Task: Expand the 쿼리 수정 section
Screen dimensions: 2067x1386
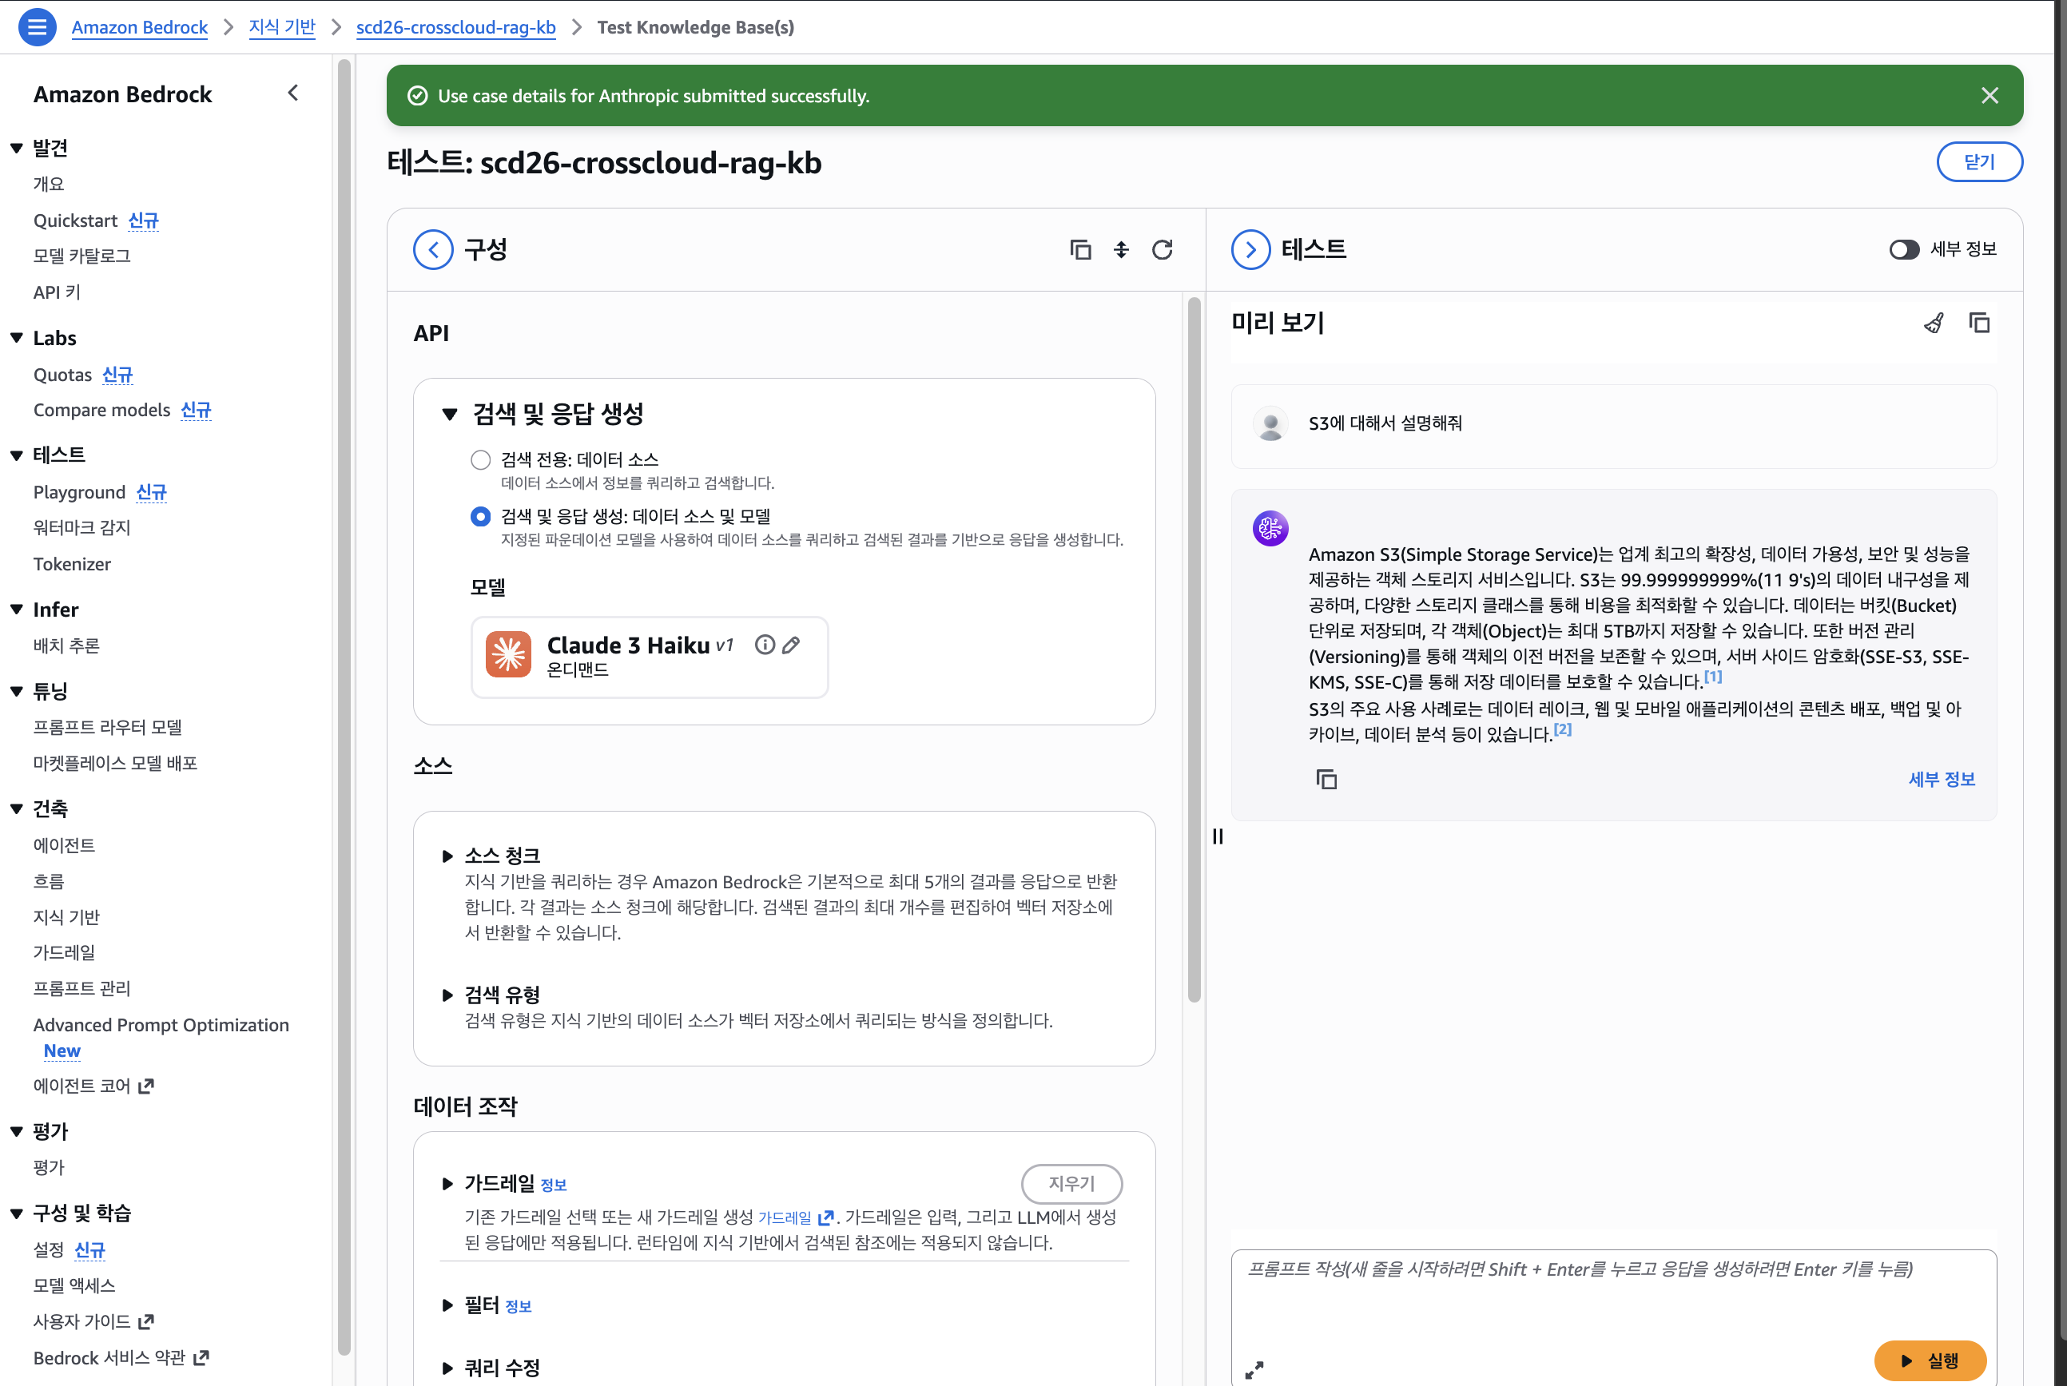Action: [x=447, y=1368]
